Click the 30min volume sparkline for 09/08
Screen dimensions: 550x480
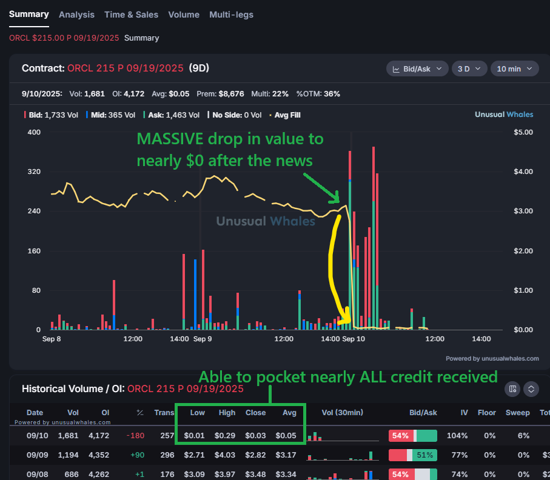(x=343, y=475)
